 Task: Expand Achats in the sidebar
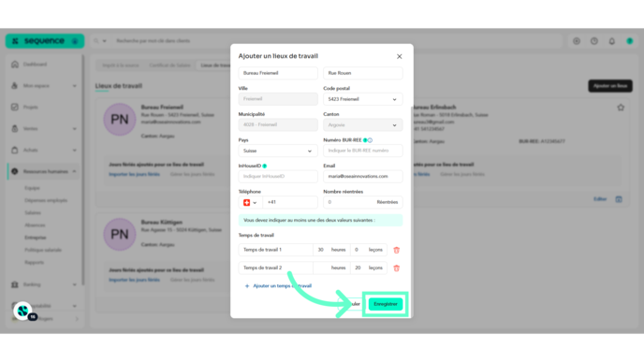pos(43,150)
